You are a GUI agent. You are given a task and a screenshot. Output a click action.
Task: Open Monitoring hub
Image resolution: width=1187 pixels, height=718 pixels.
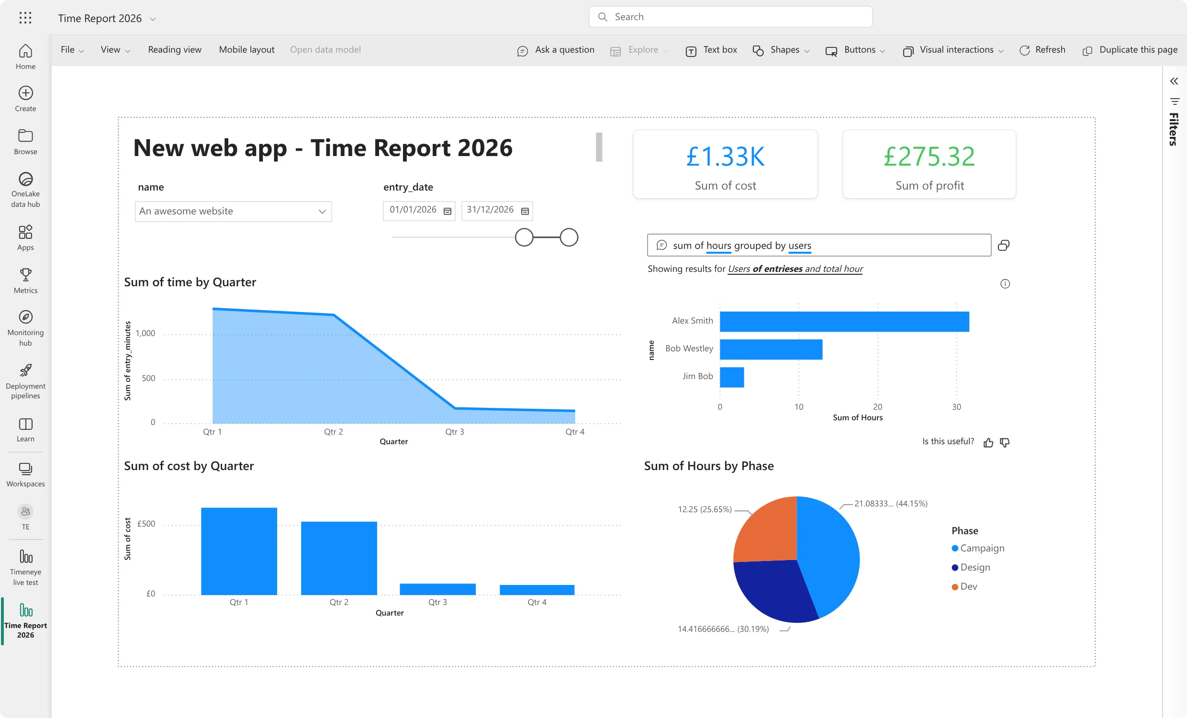click(x=25, y=328)
